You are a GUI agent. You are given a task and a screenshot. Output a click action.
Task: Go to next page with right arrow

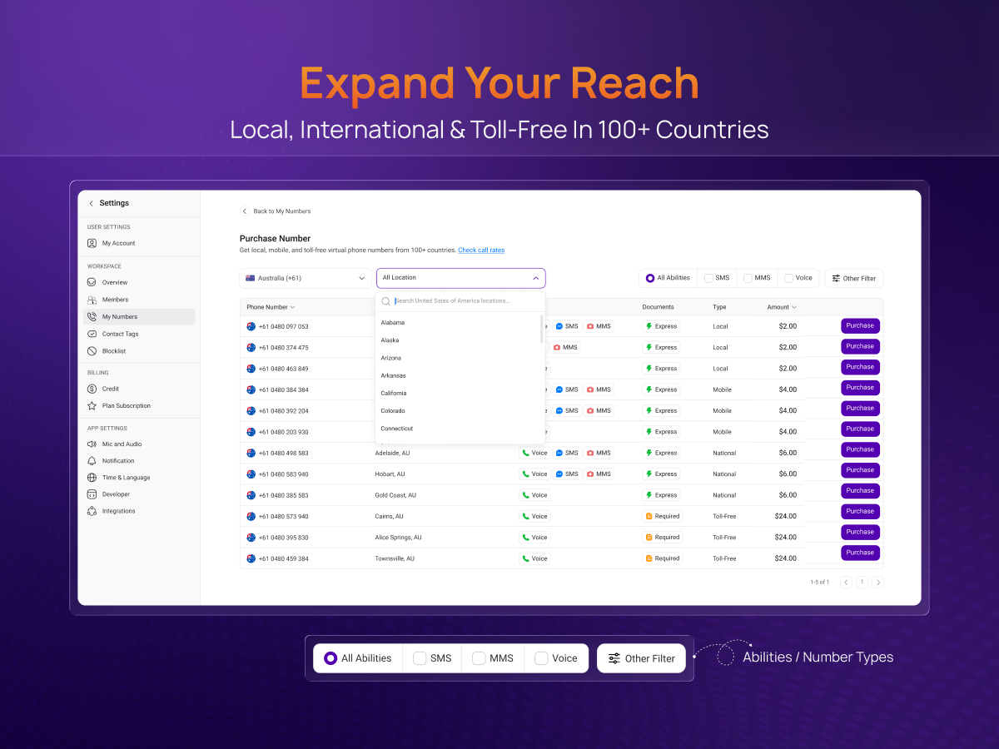pos(877,583)
